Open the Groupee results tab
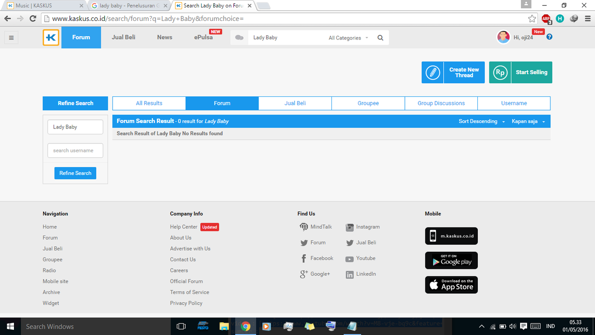 368,103
